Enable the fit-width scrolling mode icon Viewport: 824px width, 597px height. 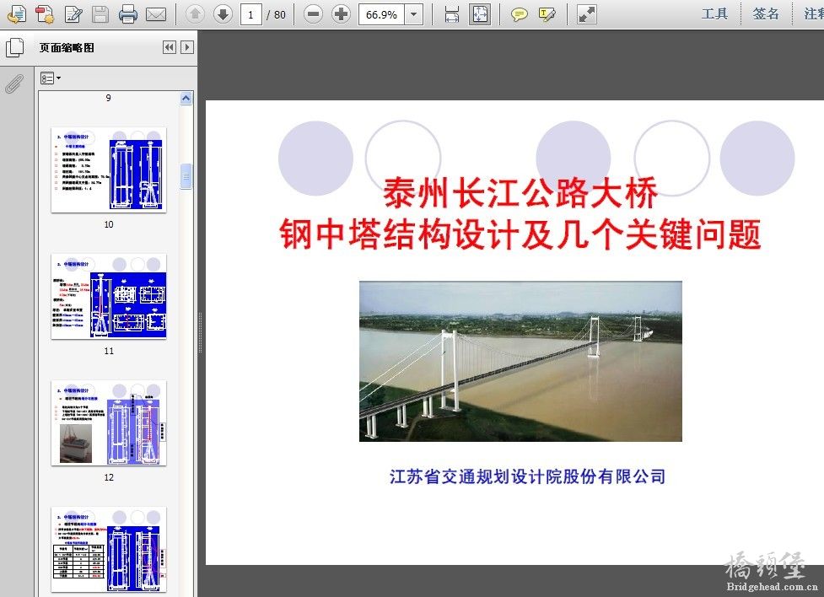click(452, 14)
